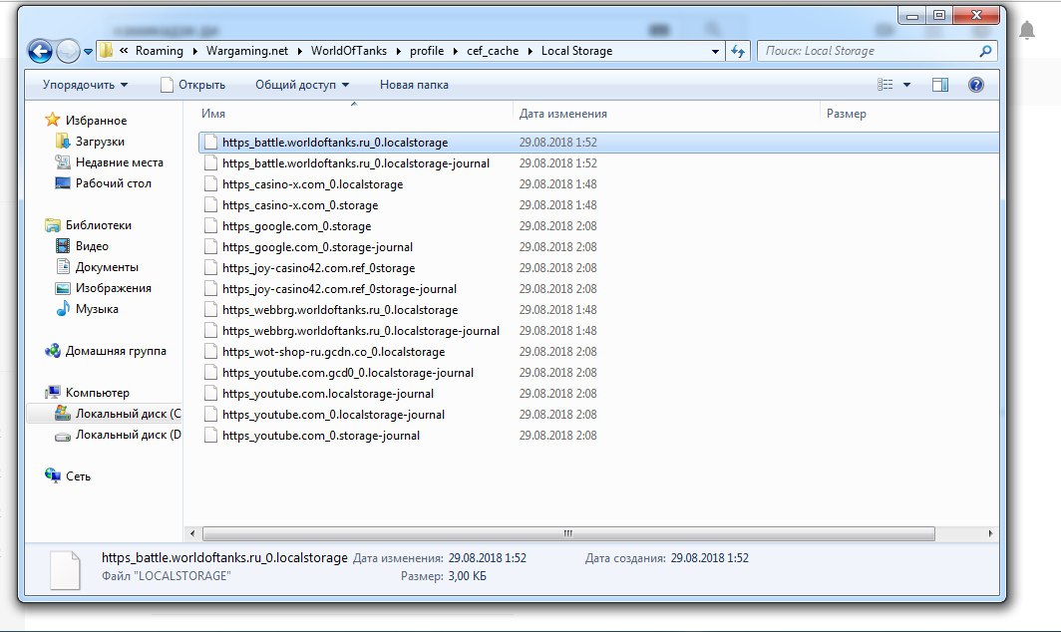Click the magnifier icon in search box
This screenshot has height=632, width=1061.
(x=985, y=51)
